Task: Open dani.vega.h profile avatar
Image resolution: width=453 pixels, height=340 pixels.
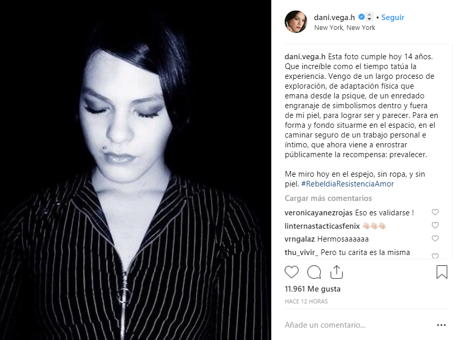Action: tap(296, 22)
